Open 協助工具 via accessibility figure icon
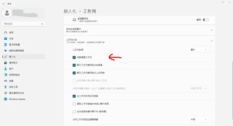233x126 pixels. coord(5,87)
